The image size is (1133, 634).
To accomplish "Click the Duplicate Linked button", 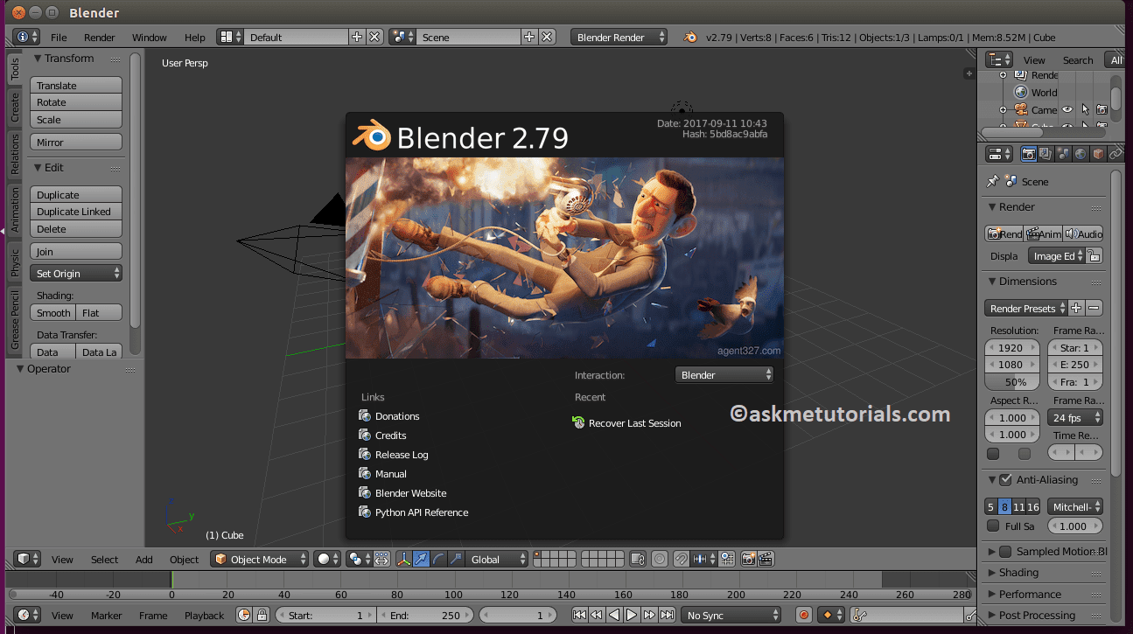I will pos(76,212).
